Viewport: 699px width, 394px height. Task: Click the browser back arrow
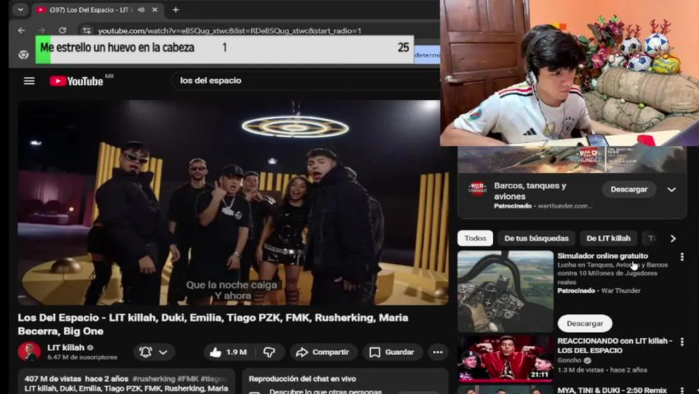click(x=21, y=31)
